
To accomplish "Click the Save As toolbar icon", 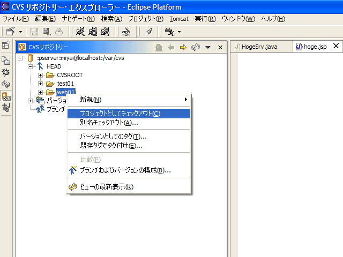I will click(47, 32).
